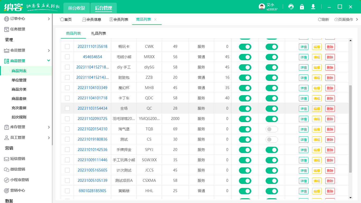Switch to the 前台收银 top tab
This screenshot has width=361, height=203.
(77, 8)
